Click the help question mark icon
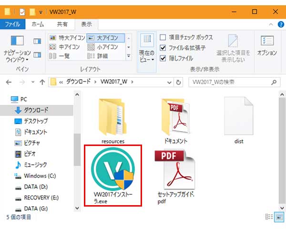286x229 pixels. pos(281,24)
